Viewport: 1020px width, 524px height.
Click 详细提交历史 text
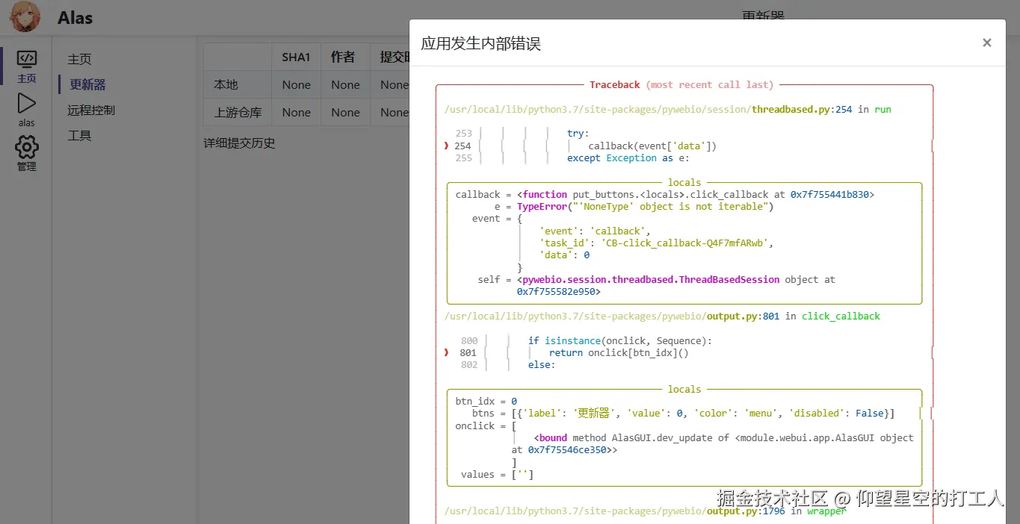[x=239, y=143]
